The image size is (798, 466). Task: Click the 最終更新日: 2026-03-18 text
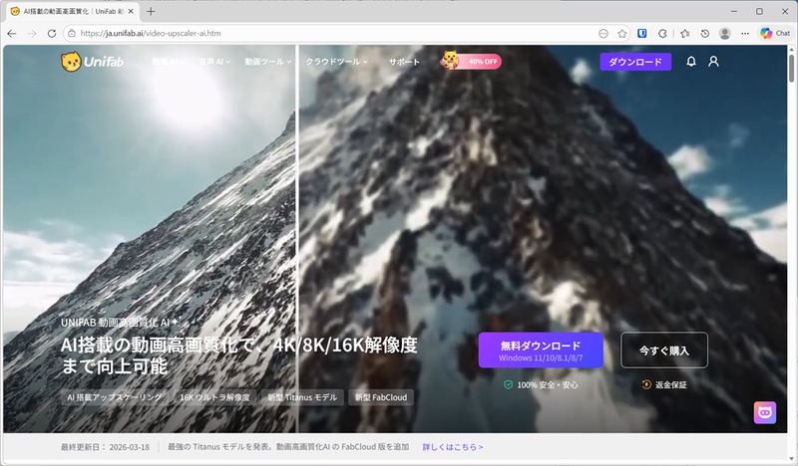click(106, 447)
